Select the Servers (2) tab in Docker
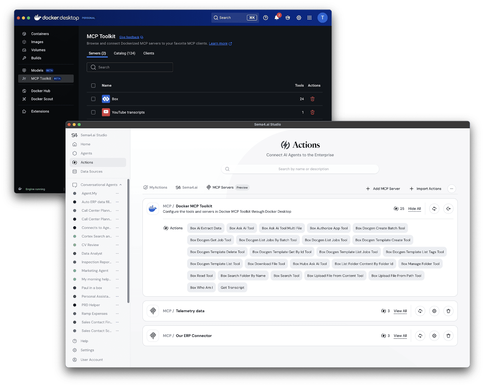 point(97,53)
